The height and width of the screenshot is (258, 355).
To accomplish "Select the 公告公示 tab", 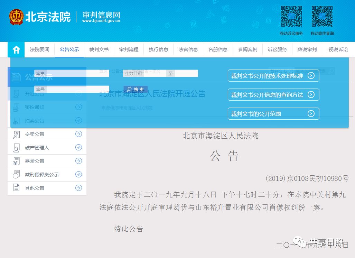I will click(69, 49).
